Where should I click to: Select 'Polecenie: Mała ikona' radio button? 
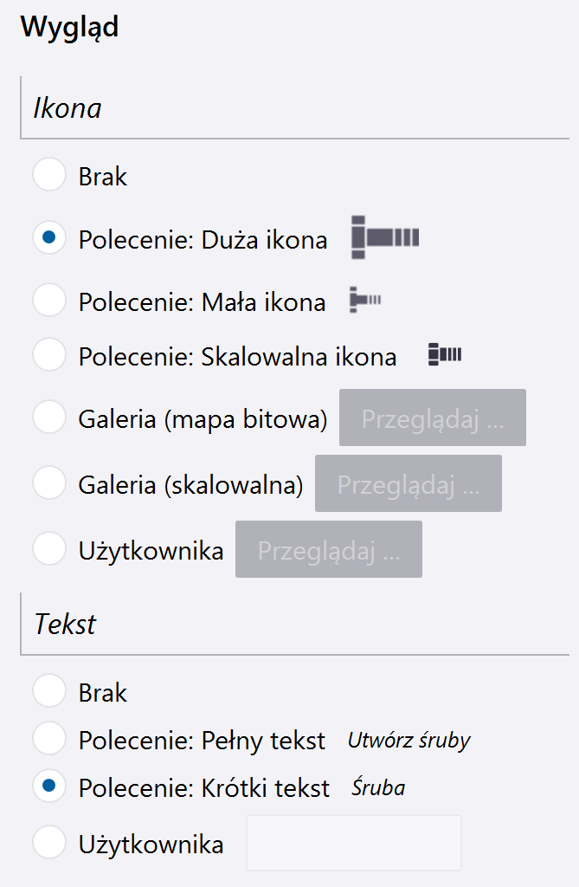(x=49, y=301)
